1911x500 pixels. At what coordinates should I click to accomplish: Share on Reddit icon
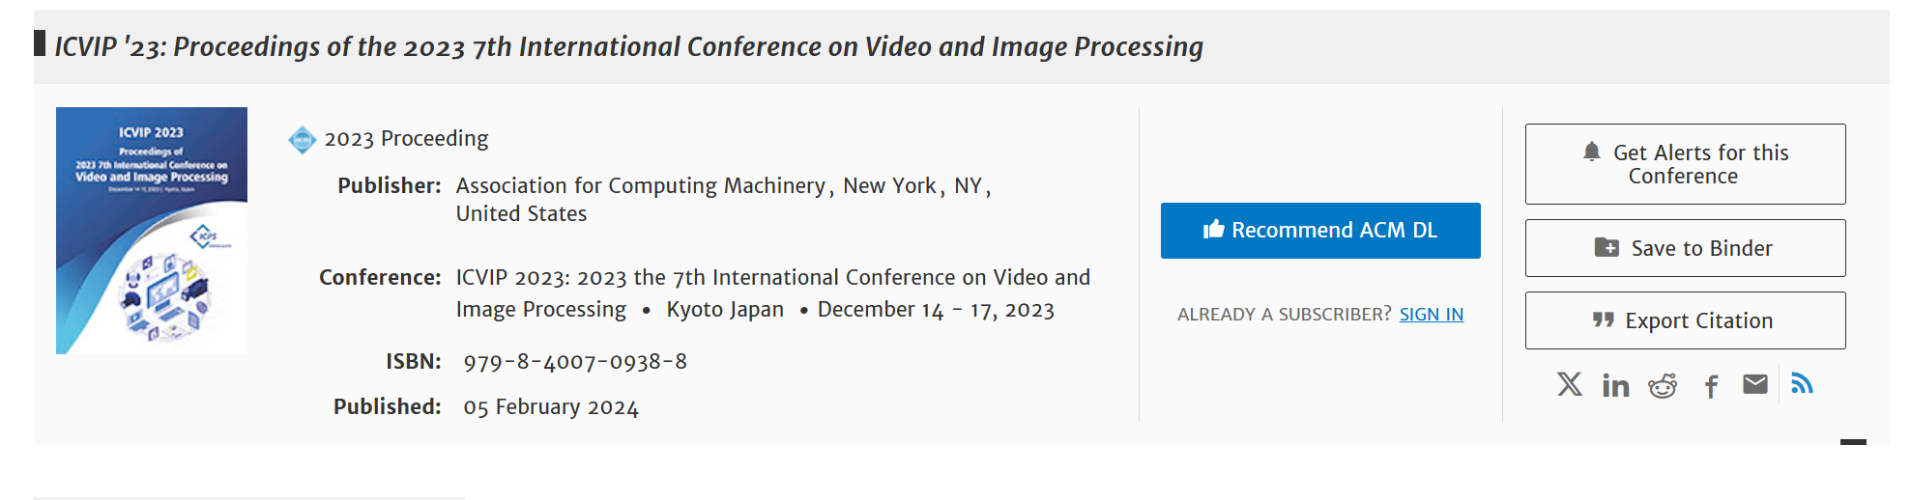[x=1663, y=385]
